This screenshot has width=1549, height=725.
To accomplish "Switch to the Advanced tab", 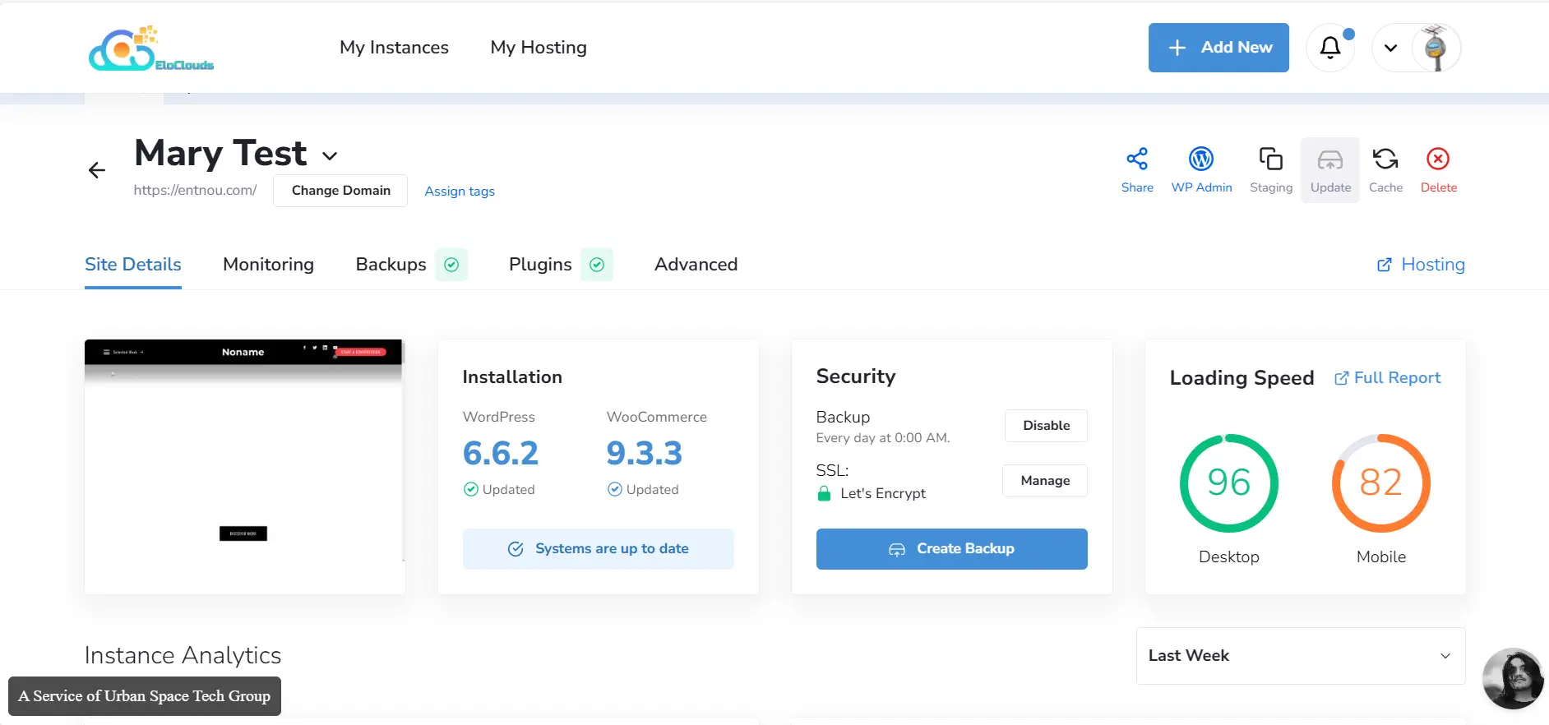I will 696,265.
